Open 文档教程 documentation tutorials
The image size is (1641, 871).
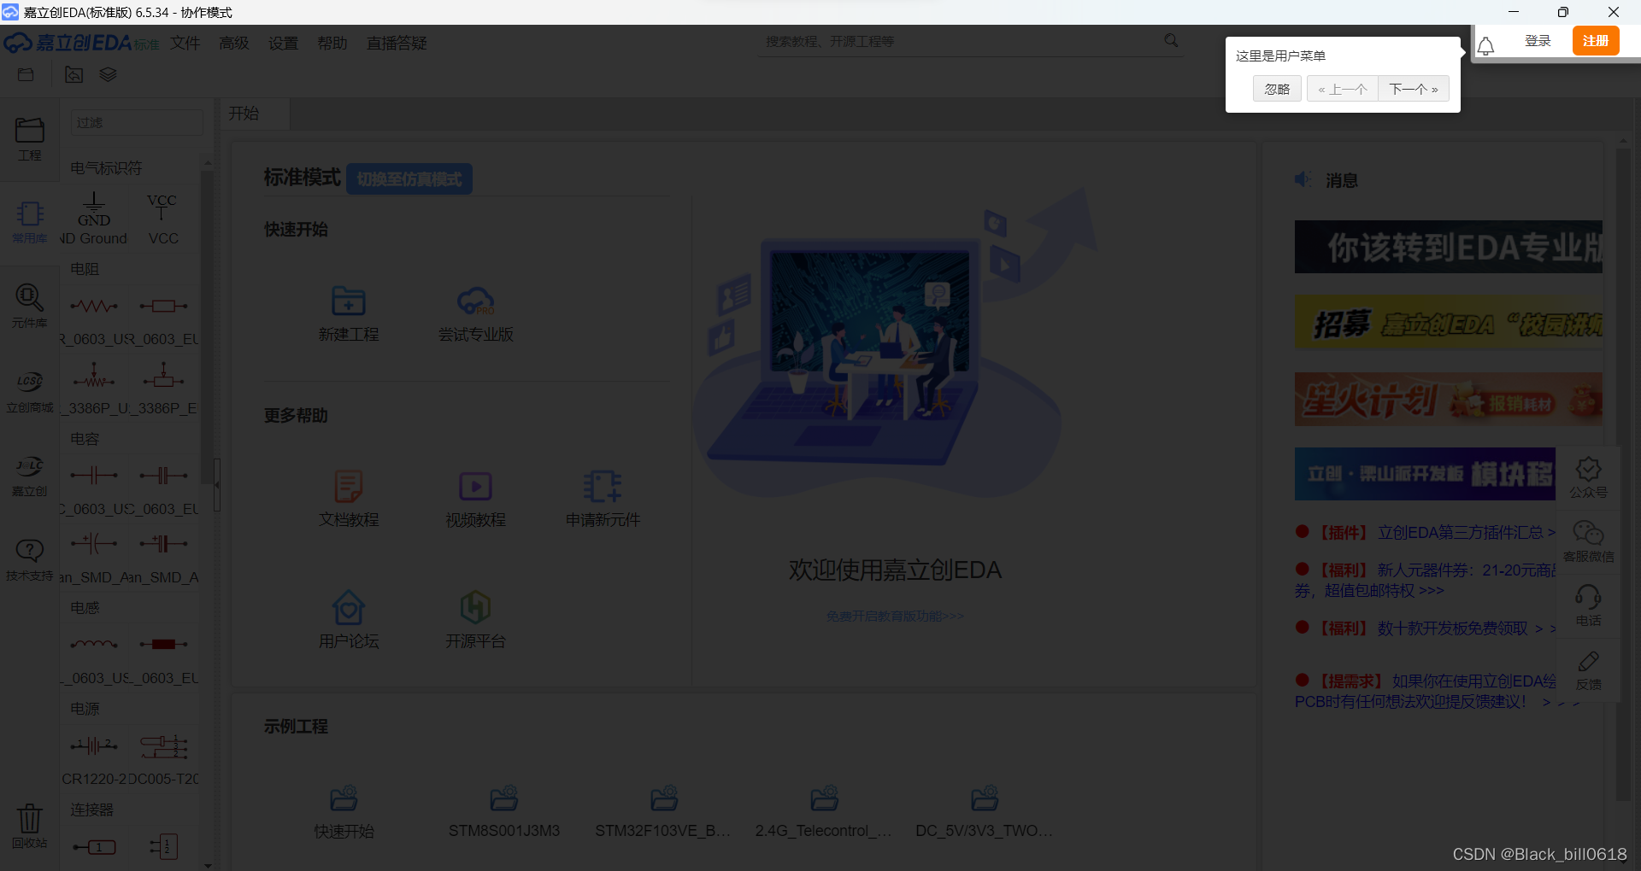pyautogui.click(x=349, y=499)
